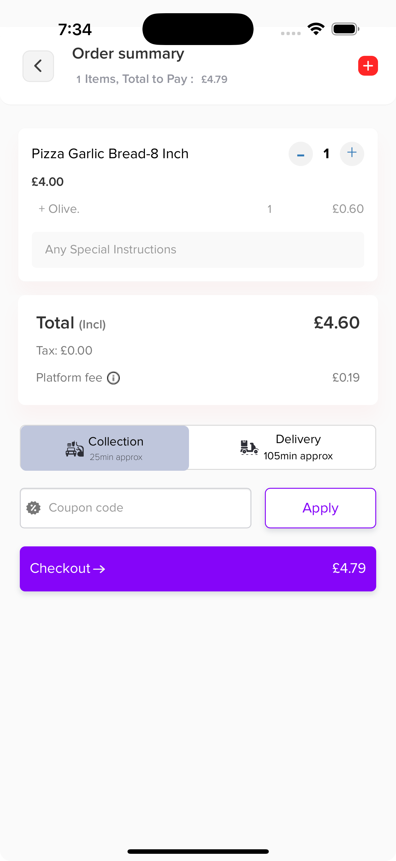The width and height of the screenshot is (396, 861).
Task: Decrease Pizza Garlic Bread quantity with minus
Action: pos(301,154)
